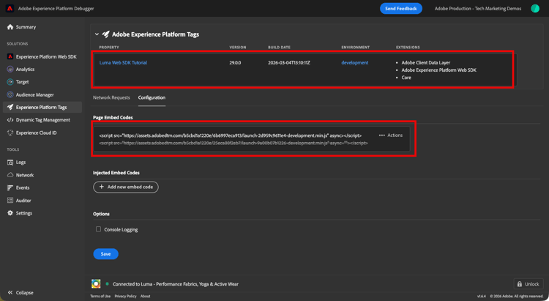Open the Adobe Production organization switcher
Image resolution: width=549 pixels, height=301 pixels.
(x=477, y=8)
